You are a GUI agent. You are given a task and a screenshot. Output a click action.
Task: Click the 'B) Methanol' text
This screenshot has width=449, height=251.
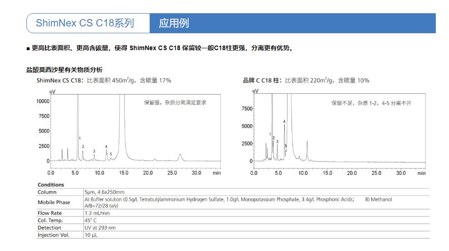click(x=378, y=200)
